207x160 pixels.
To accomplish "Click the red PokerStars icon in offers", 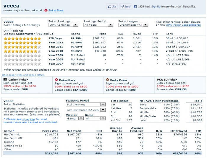I will [56, 80].
